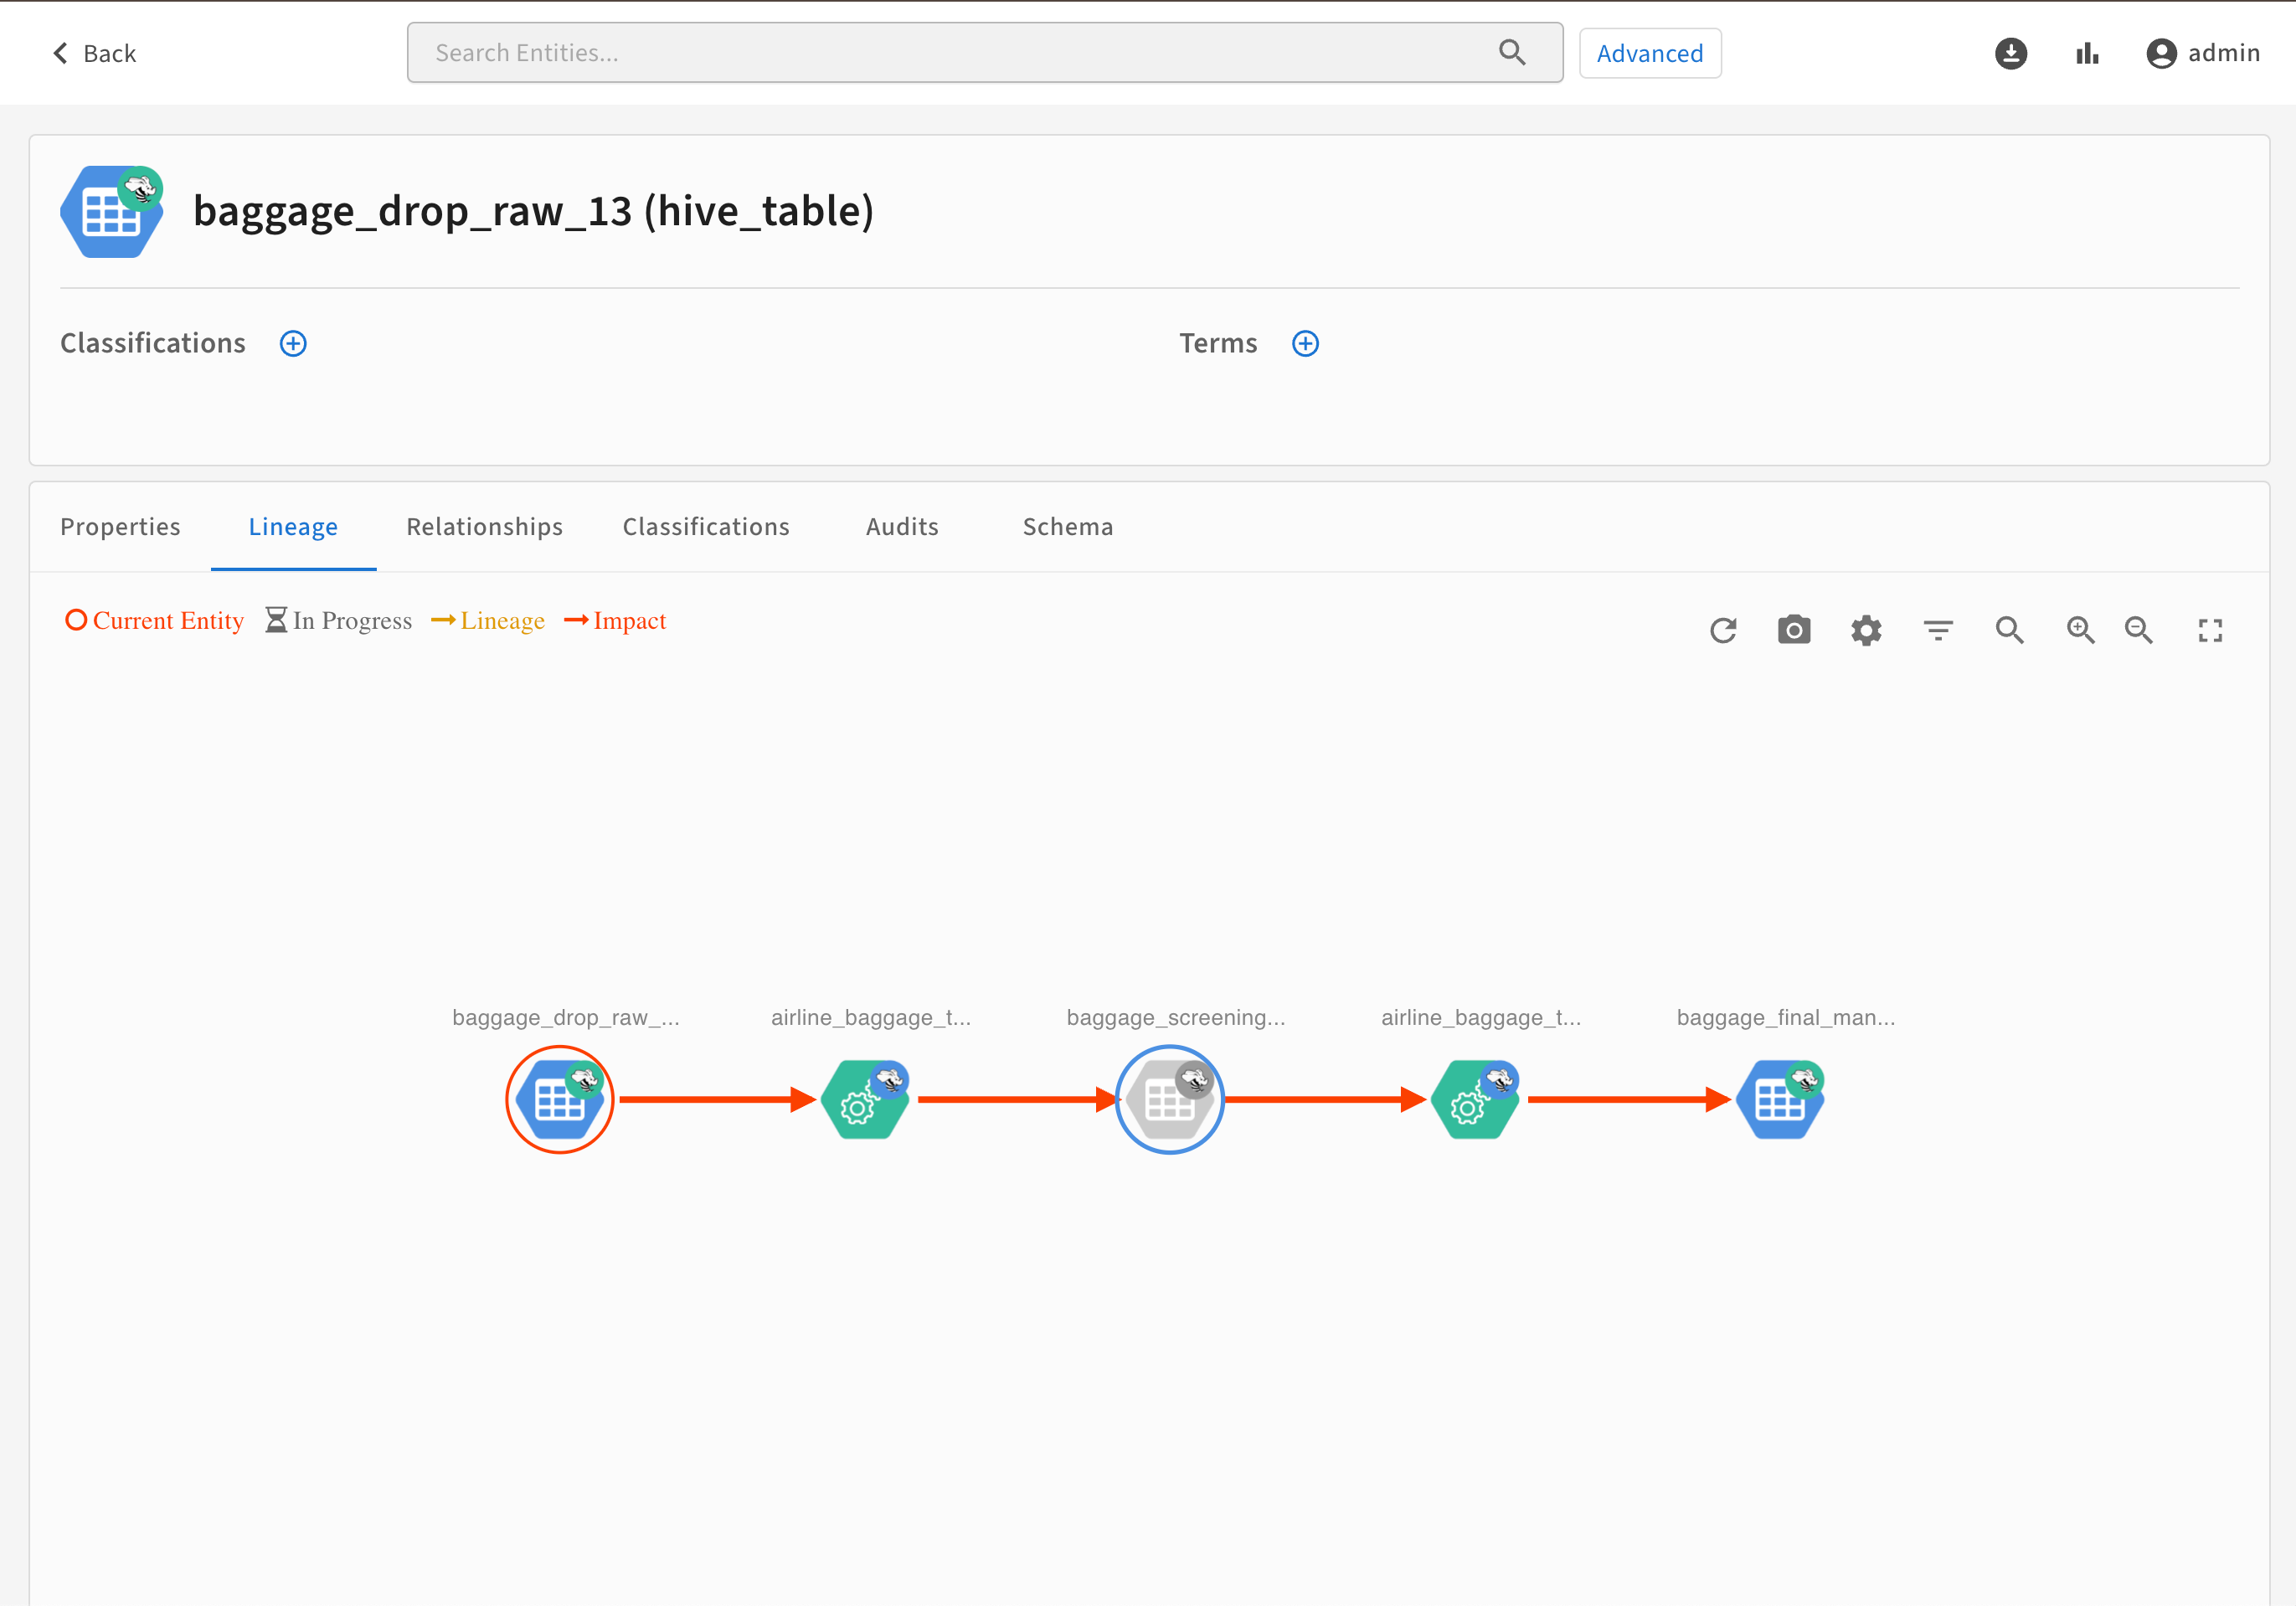Add a term with plus icon
Viewport: 2296px width, 1606px height.
coord(1305,343)
